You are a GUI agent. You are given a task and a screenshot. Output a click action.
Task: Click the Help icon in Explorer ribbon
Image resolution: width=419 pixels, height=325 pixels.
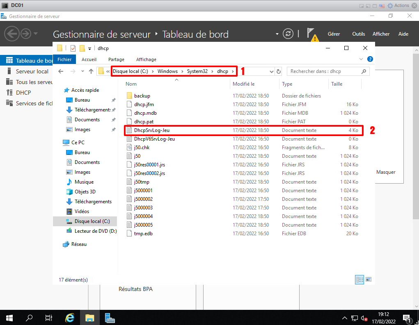click(x=370, y=59)
